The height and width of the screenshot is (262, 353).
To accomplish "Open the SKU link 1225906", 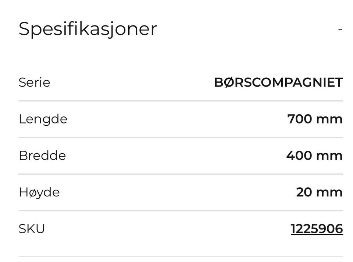I will pyautogui.click(x=317, y=229).
